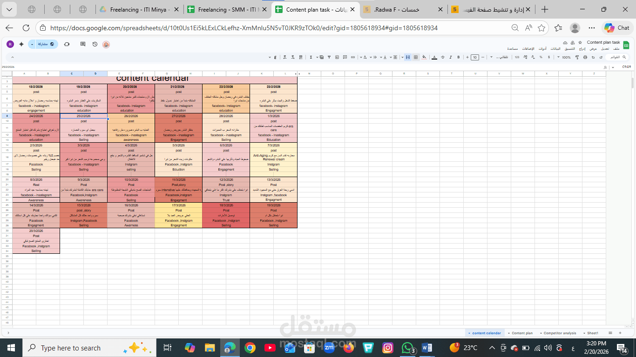The image size is (636, 357).
Task: Switch to Content plan sheet tab
Action: (x=522, y=333)
